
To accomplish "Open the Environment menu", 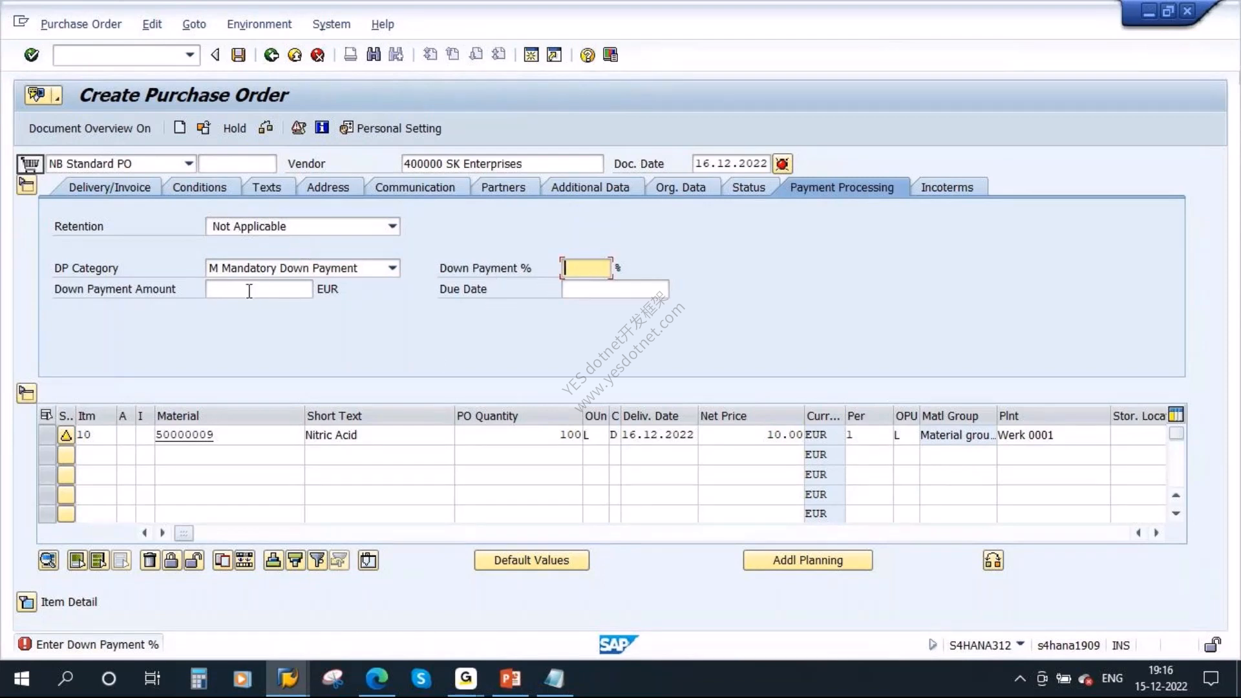I will (x=259, y=24).
